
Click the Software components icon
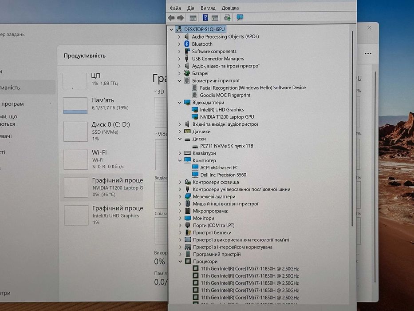tap(187, 51)
